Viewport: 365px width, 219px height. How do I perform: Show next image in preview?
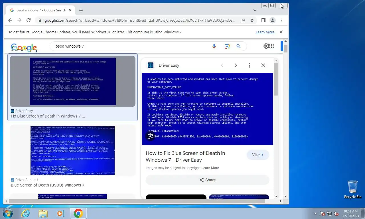pyautogui.click(x=236, y=65)
